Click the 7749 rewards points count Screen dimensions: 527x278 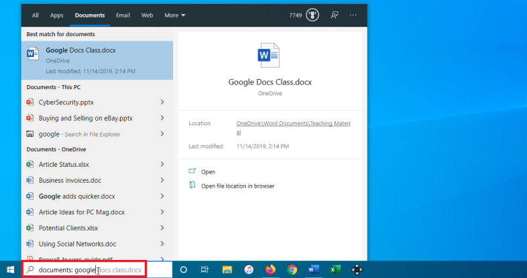(296, 15)
